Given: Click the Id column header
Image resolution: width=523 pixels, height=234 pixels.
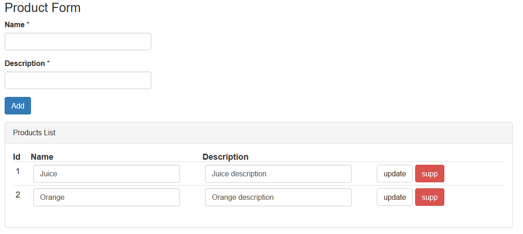Looking at the screenshot, I should (x=17, y=157).
